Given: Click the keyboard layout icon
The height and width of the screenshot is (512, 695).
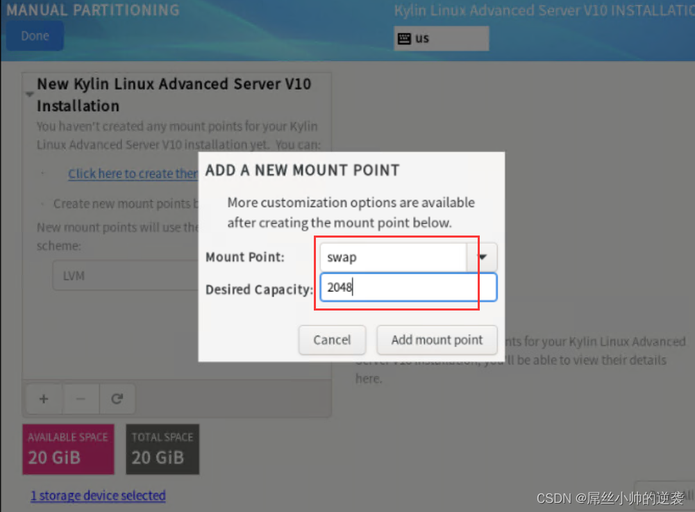Looking at the screenshot, I should pyautogui.click(x=404, y=38).
